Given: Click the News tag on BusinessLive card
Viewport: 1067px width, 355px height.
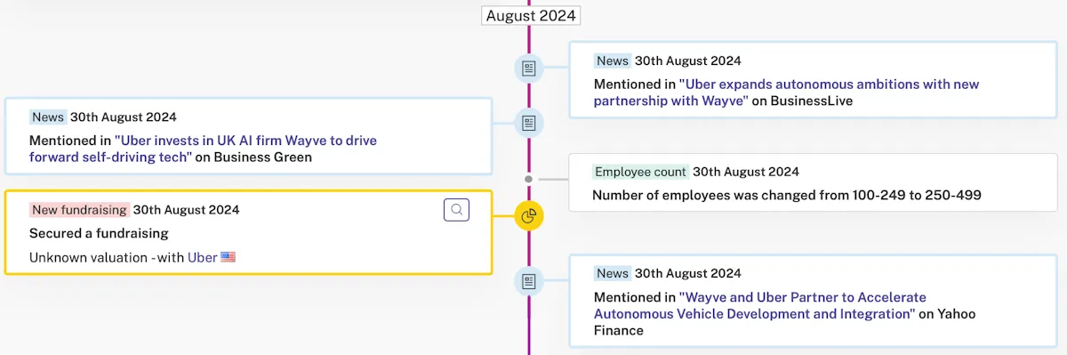Looking at the screenshot, I should (x=613, y=61).
